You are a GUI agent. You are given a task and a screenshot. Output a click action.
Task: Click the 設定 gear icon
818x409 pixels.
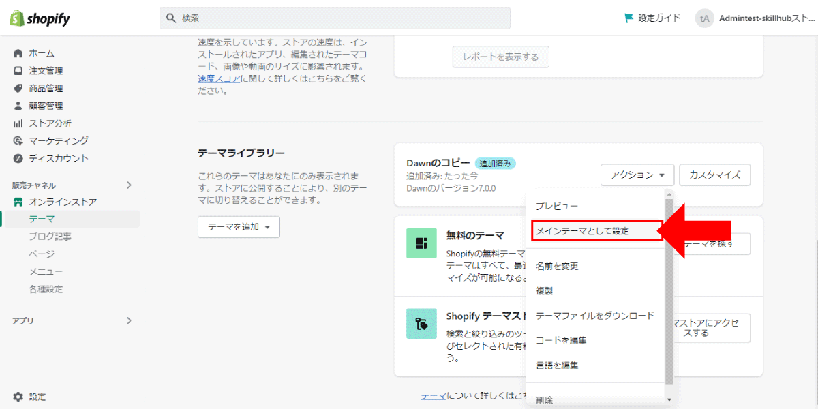coord(18,397)
